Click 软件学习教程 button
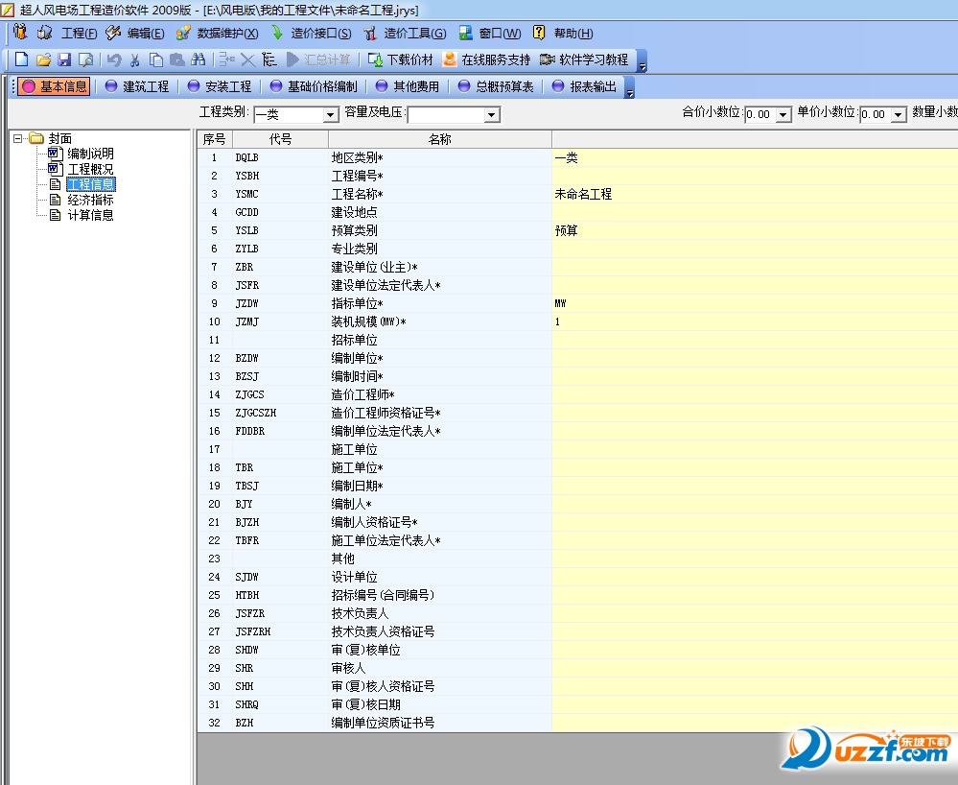958x785 pixels. coord(584,59)
